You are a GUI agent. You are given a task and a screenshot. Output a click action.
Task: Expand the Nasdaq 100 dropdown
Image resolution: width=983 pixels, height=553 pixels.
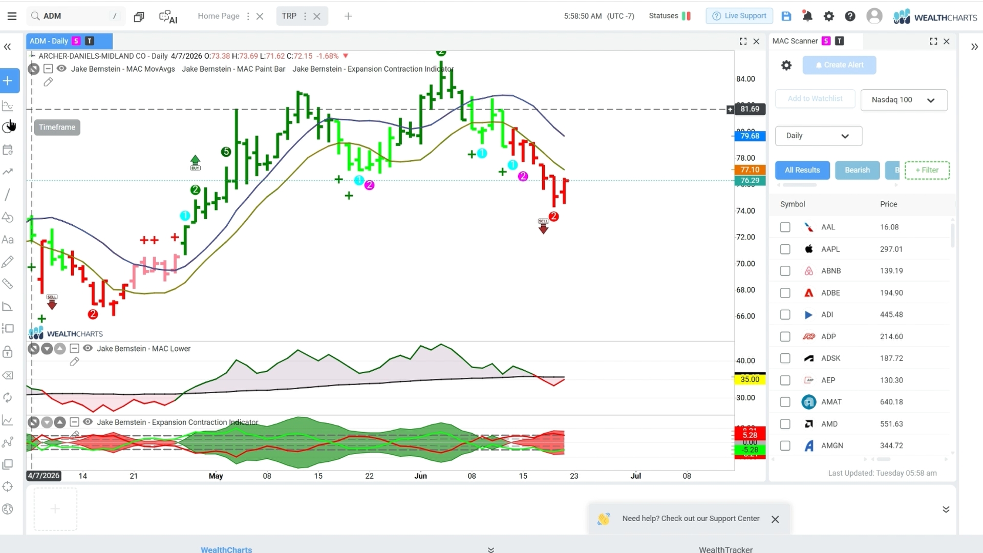[904, 100]
